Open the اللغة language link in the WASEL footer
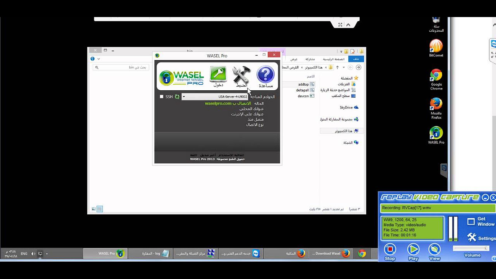 pyautogui.click(x=194, y=155)
